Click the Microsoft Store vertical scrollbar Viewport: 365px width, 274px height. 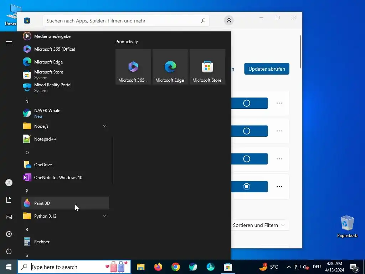click(x=300, y=52)
